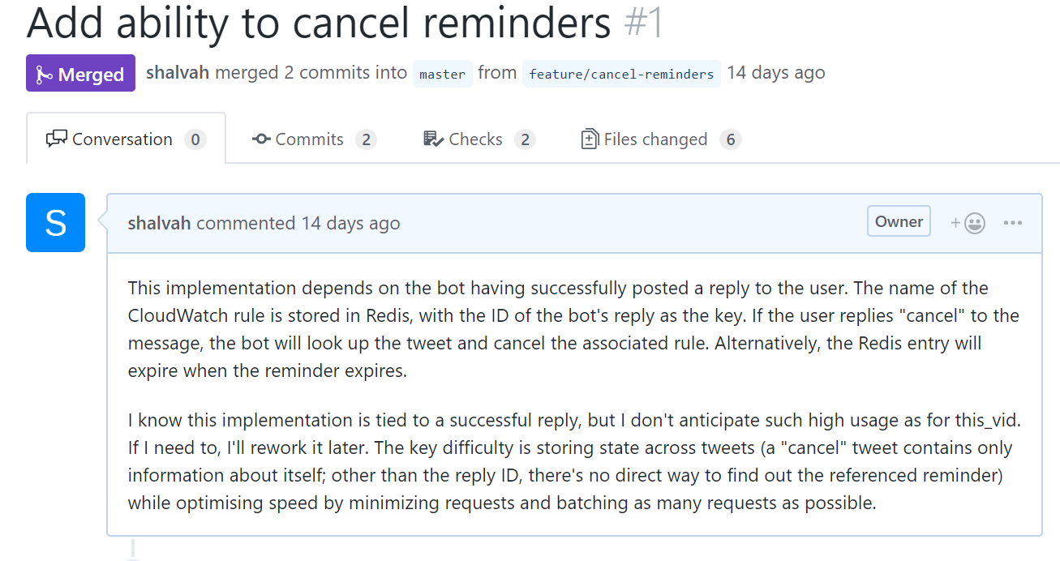Click the Files changed count badge showing 6

pyautogui.click(x=730, y=139)
